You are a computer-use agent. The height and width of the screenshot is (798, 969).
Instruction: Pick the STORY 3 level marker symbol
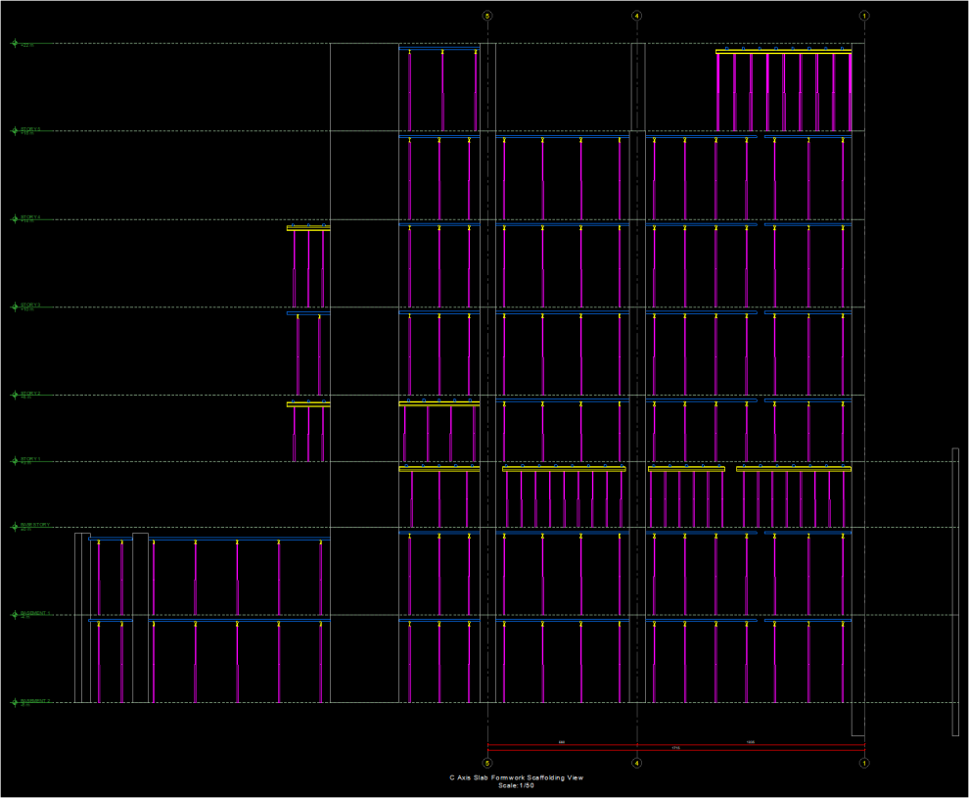click(15, 306)
